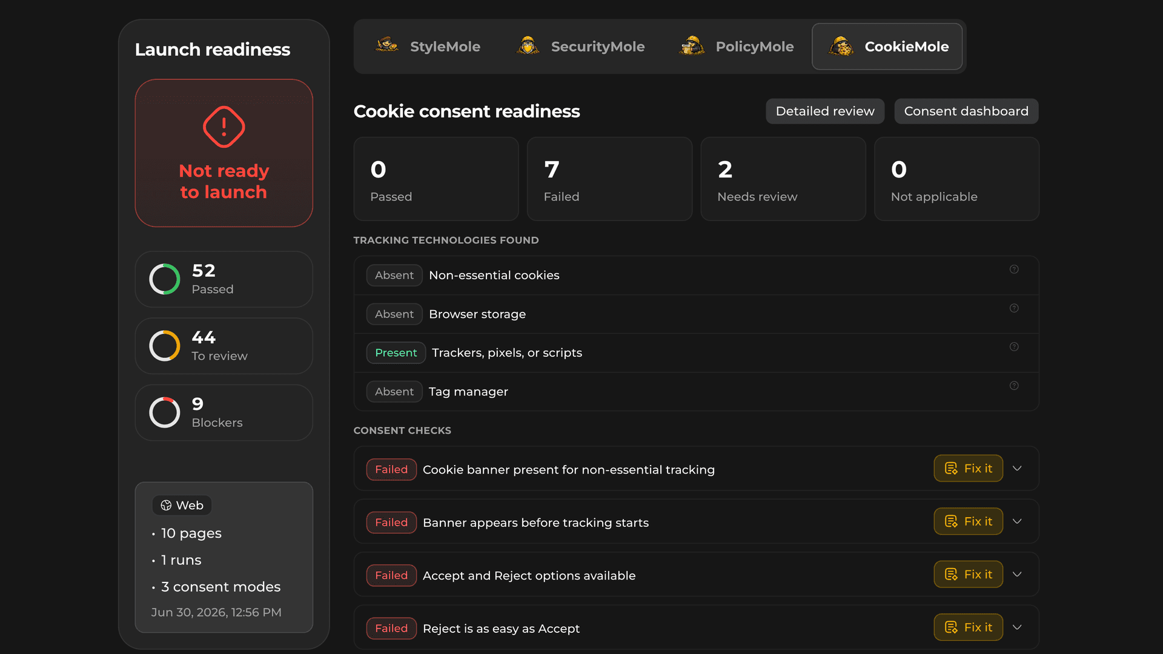The width and height of the screenshot is (1163, 654).
Task: Fix it for Banner appears before tracking
Action: click(968, 521)
